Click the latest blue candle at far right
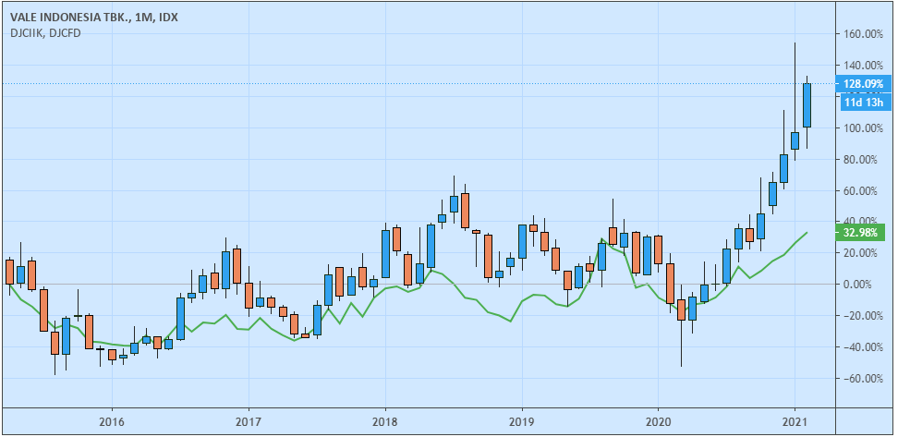 [x=807, y=105]
